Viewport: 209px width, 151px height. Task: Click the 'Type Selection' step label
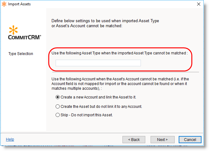click(x=21, y=54)
